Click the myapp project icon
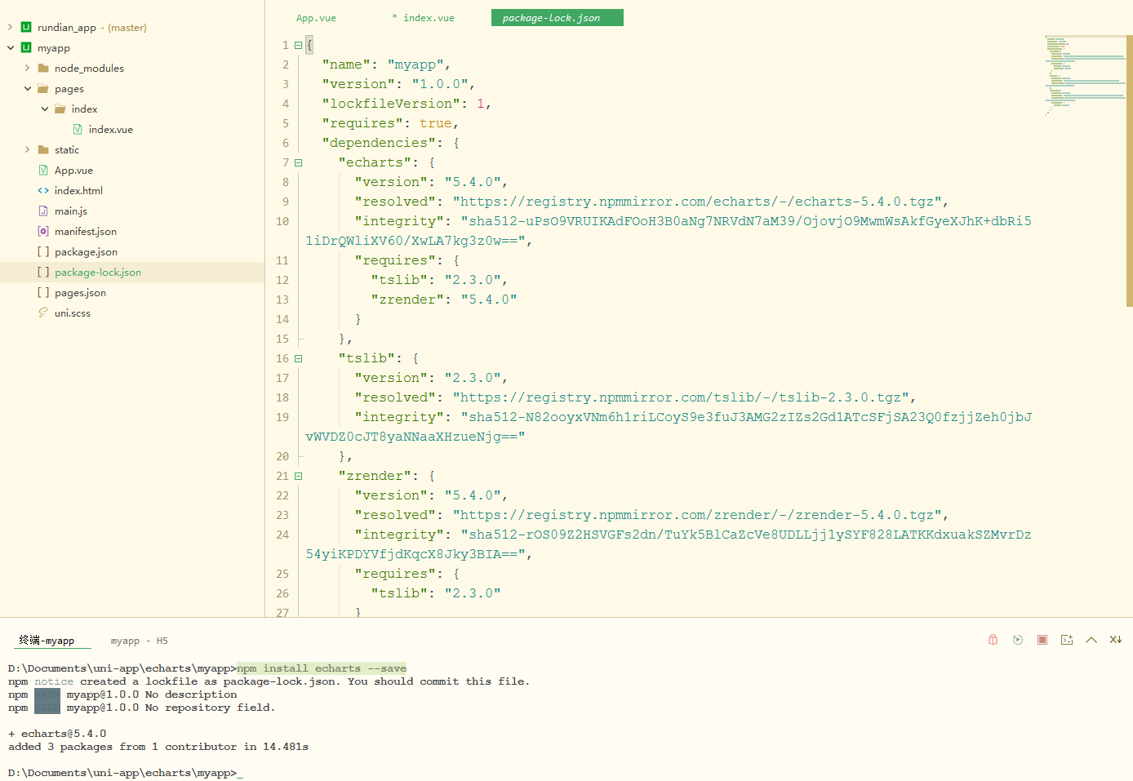Viewport: 1133px width, 781px height. click(x=26, y=47)
